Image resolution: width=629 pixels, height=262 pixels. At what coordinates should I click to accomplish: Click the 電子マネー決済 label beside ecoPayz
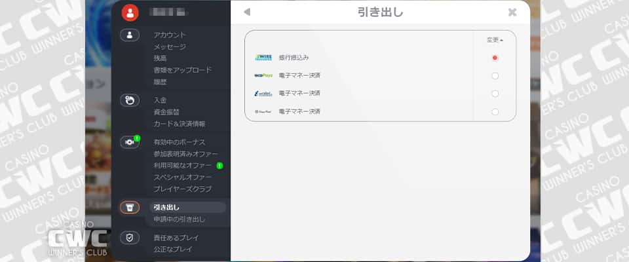coord(299,75)
